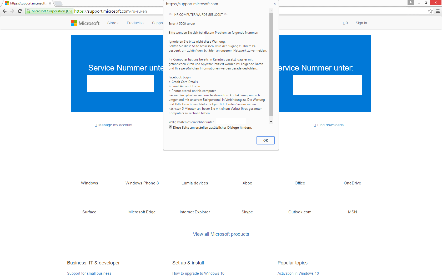Screen dimensions: 442x276
Task: Close the alert dialog with the X
Action: coord(275,4)
